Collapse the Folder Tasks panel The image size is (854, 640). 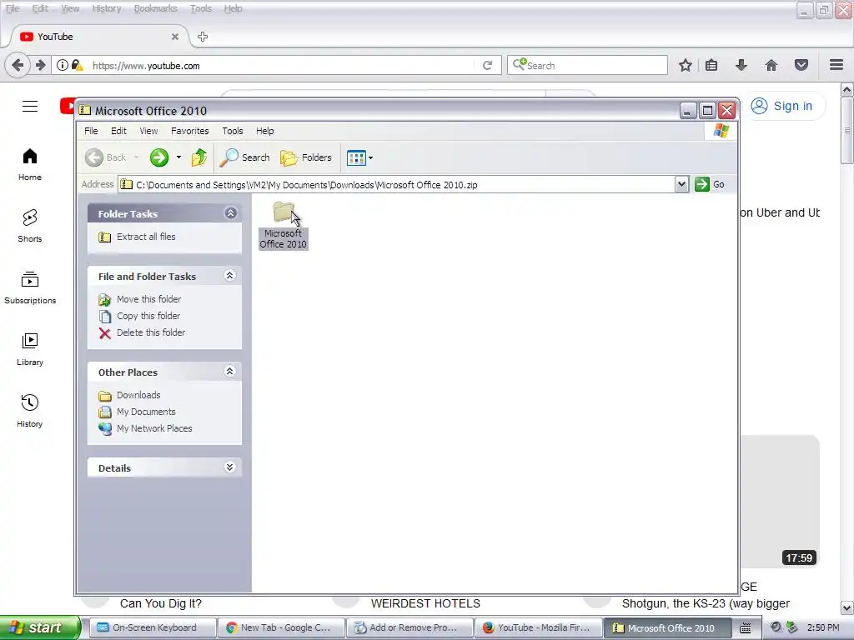tap(230, 212)
